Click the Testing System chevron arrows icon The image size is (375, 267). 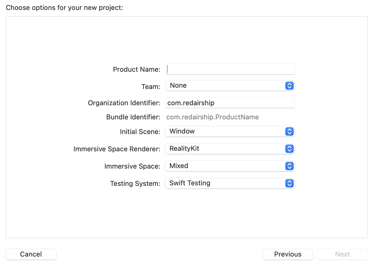click(x=289, y=183)
